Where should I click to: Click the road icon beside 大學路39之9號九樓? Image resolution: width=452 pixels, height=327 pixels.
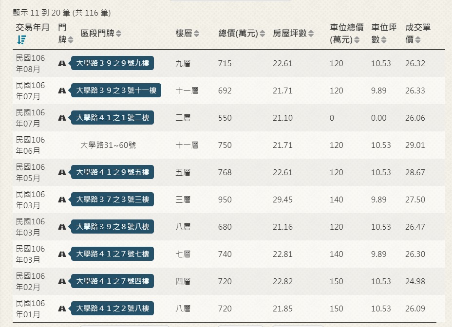click(62, 63)
